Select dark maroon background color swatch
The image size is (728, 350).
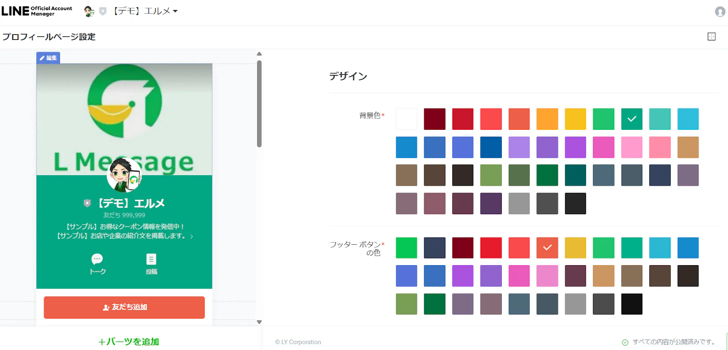click(x=435, y=119)
